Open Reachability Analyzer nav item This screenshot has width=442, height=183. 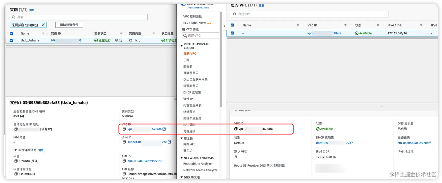198,163
